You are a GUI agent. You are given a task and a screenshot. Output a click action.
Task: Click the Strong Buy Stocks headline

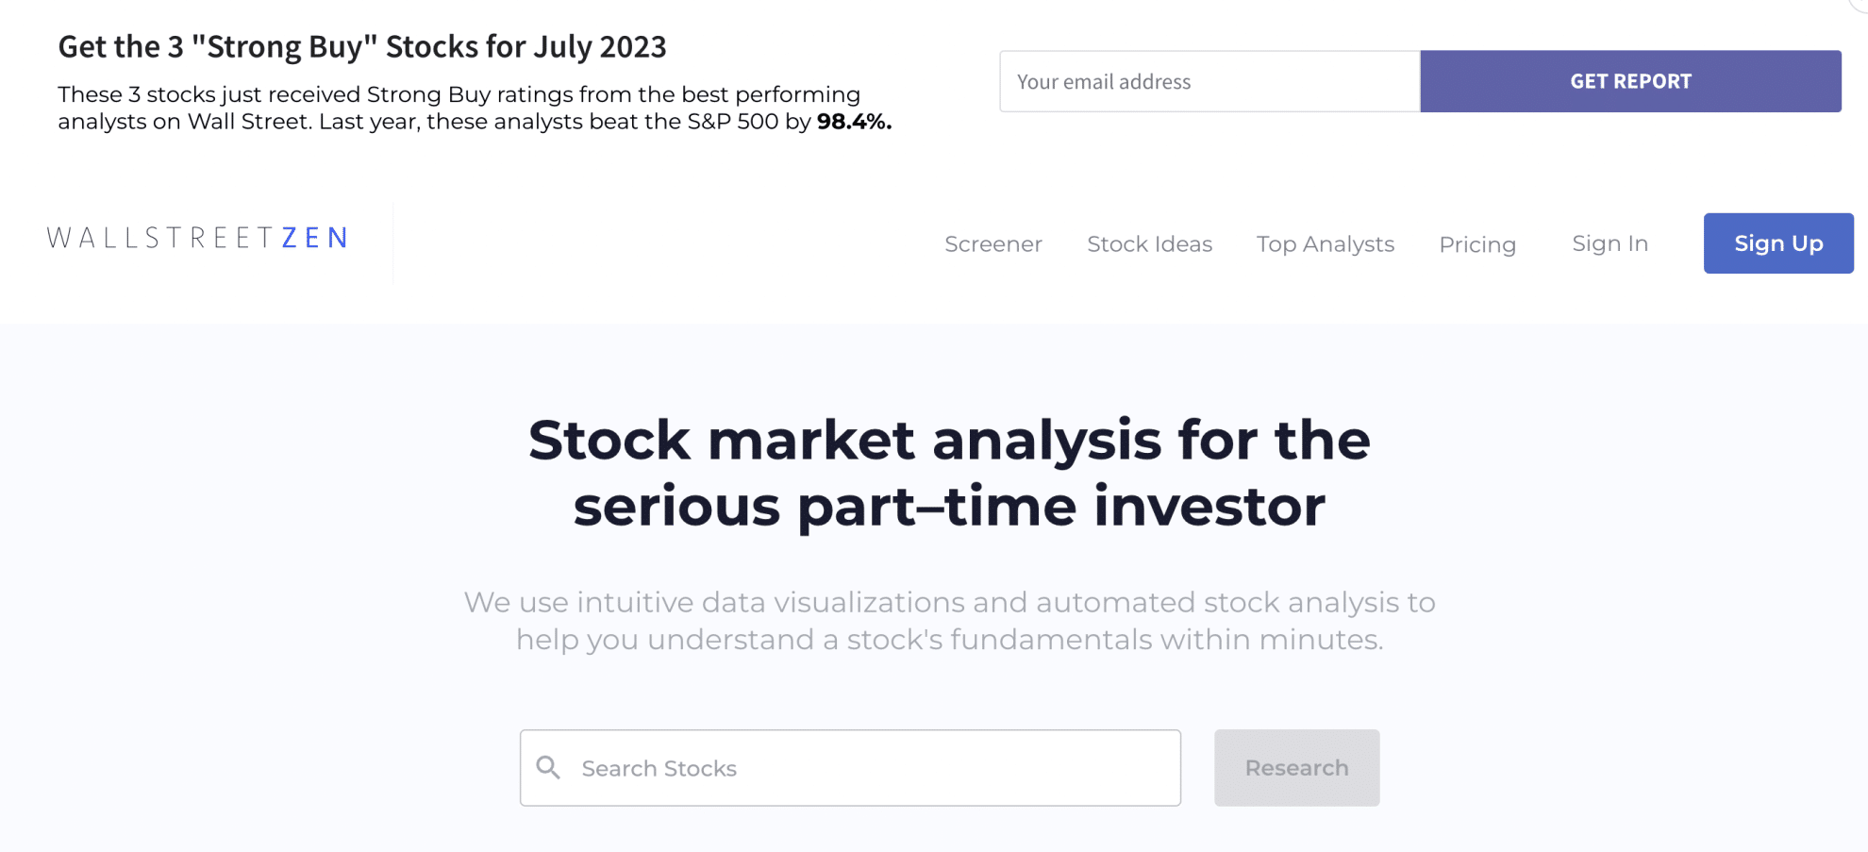(362, 45)
